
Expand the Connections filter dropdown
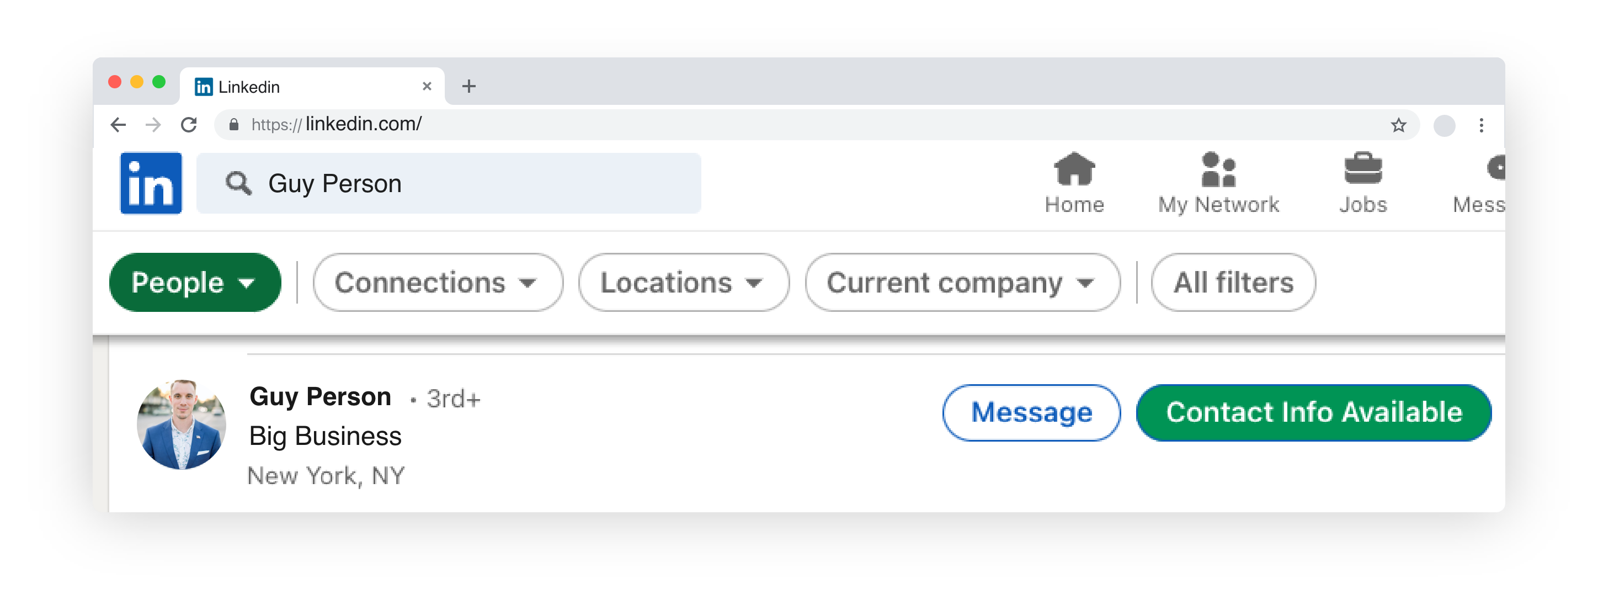438,282
